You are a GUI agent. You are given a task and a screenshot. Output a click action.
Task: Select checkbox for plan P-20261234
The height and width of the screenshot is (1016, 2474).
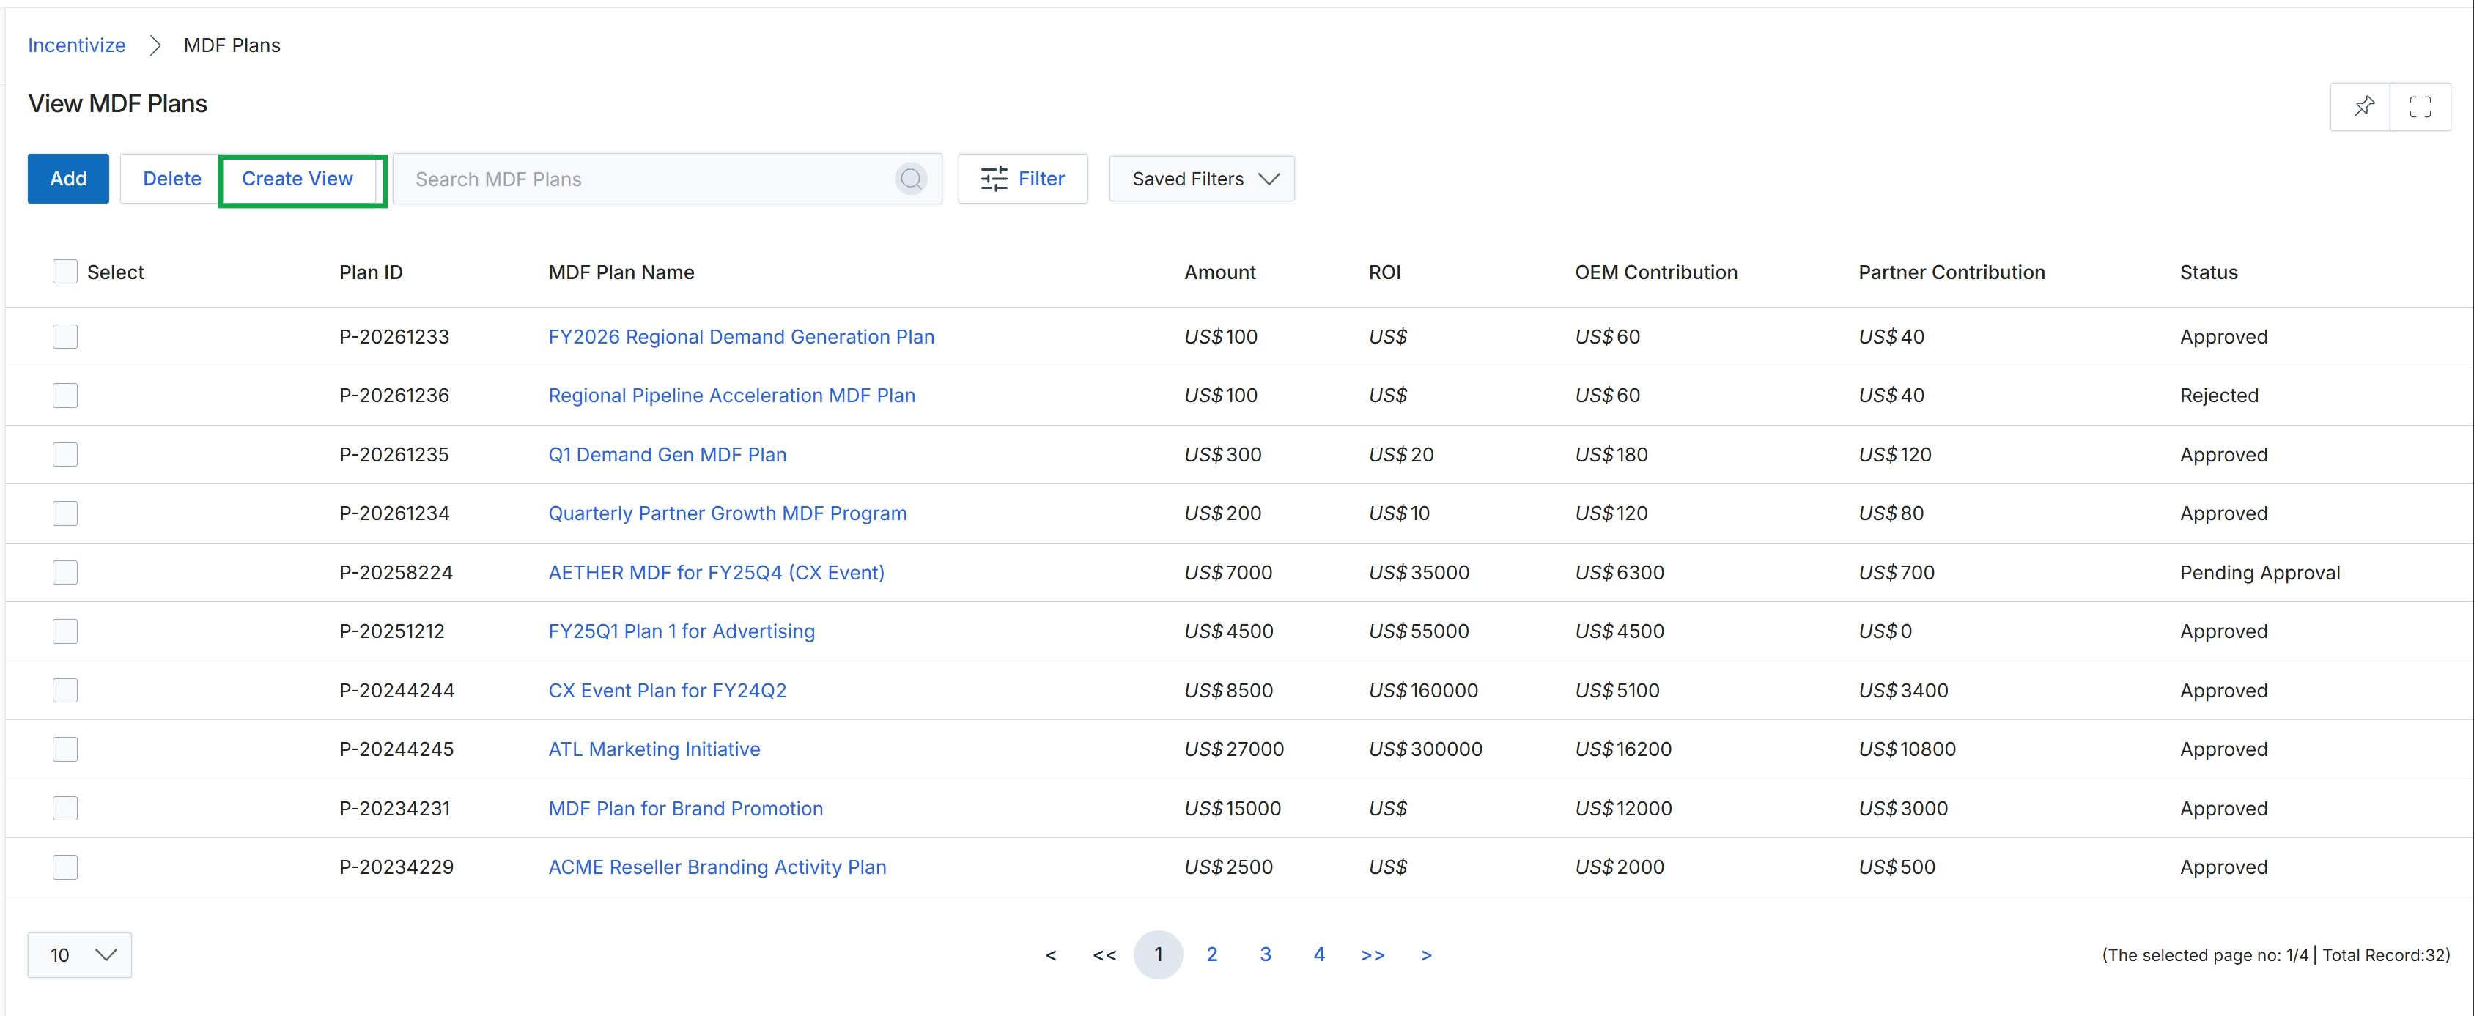tap(65, 513)
